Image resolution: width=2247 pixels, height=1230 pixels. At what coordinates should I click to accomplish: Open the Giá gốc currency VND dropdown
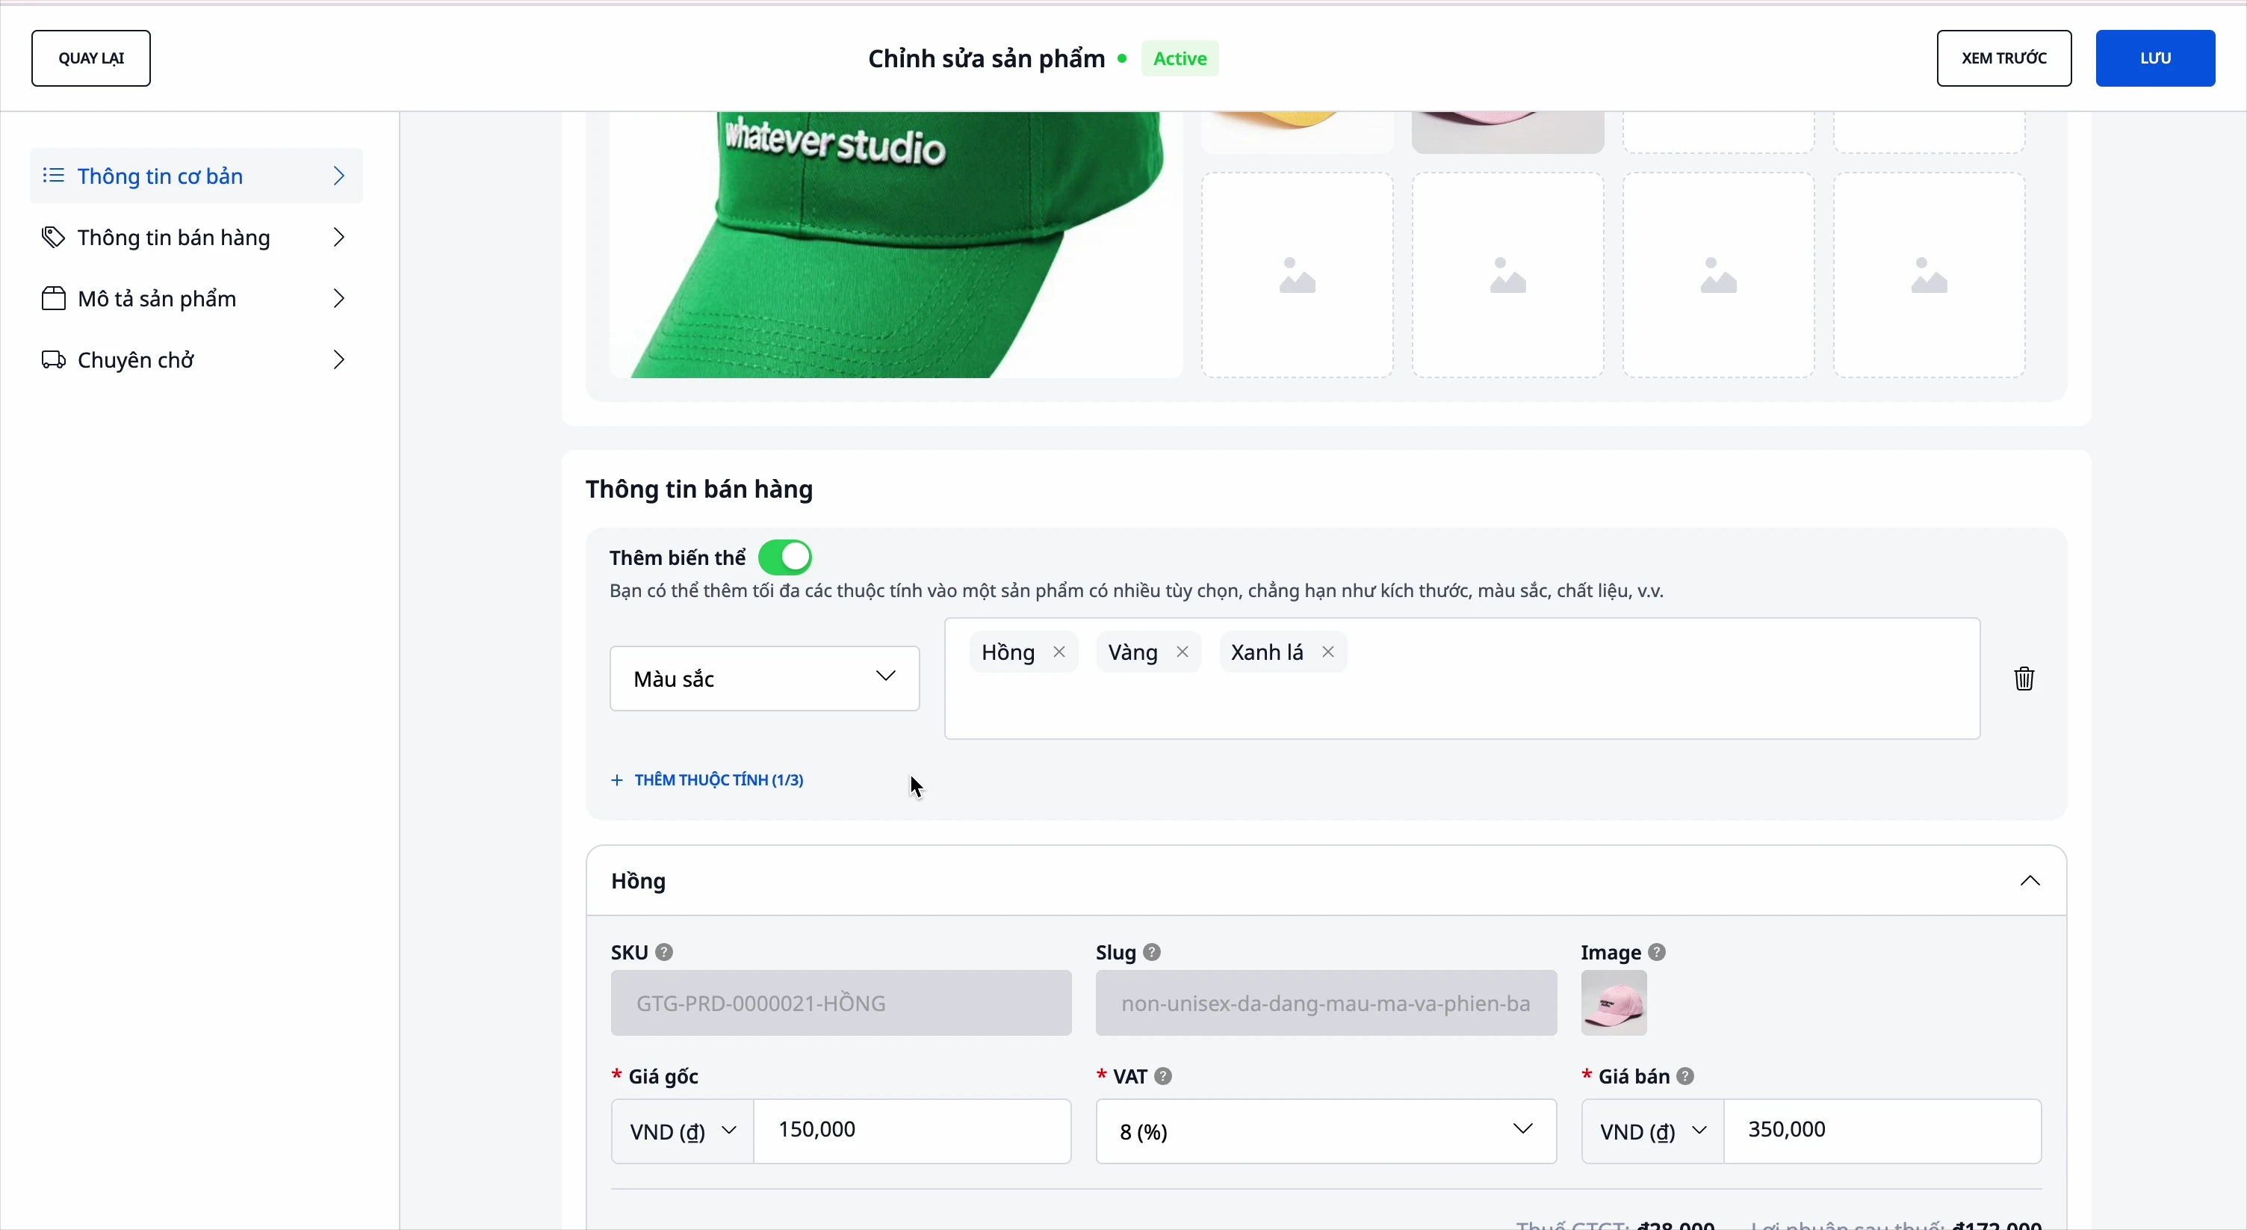(682, 1131)
